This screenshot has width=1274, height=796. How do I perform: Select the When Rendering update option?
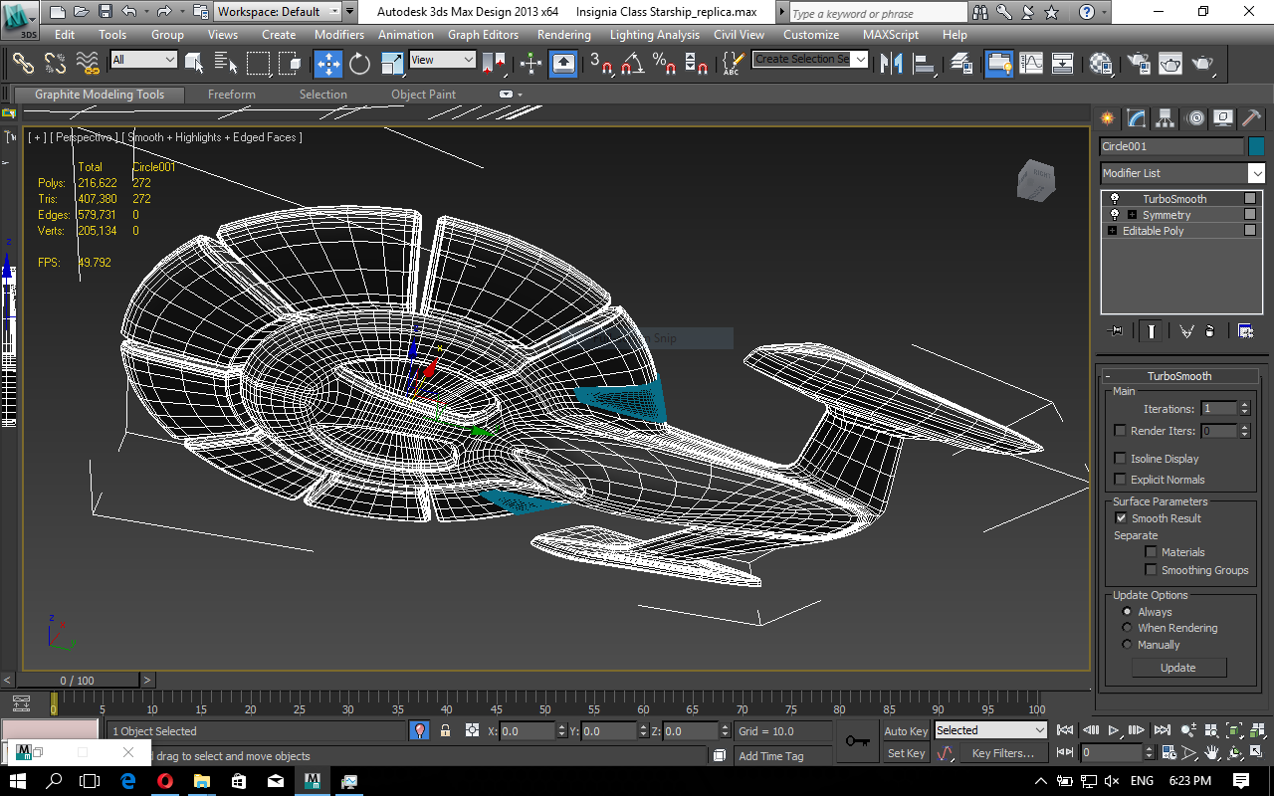click(x=1127, y=628)
